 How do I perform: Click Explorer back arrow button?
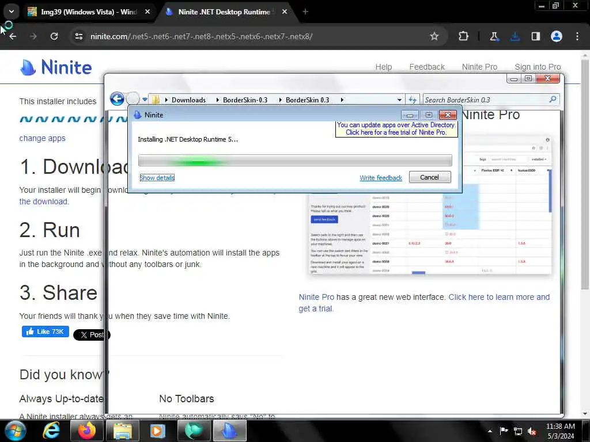tap(117, 99)
